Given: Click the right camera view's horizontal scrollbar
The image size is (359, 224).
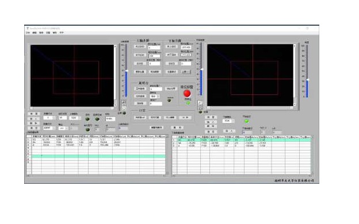Looking at the screenshot, I should tap(250, 107).
